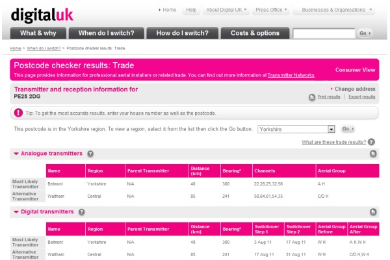
Task: Click print icon beside Print results
Action: coord(312,97)
